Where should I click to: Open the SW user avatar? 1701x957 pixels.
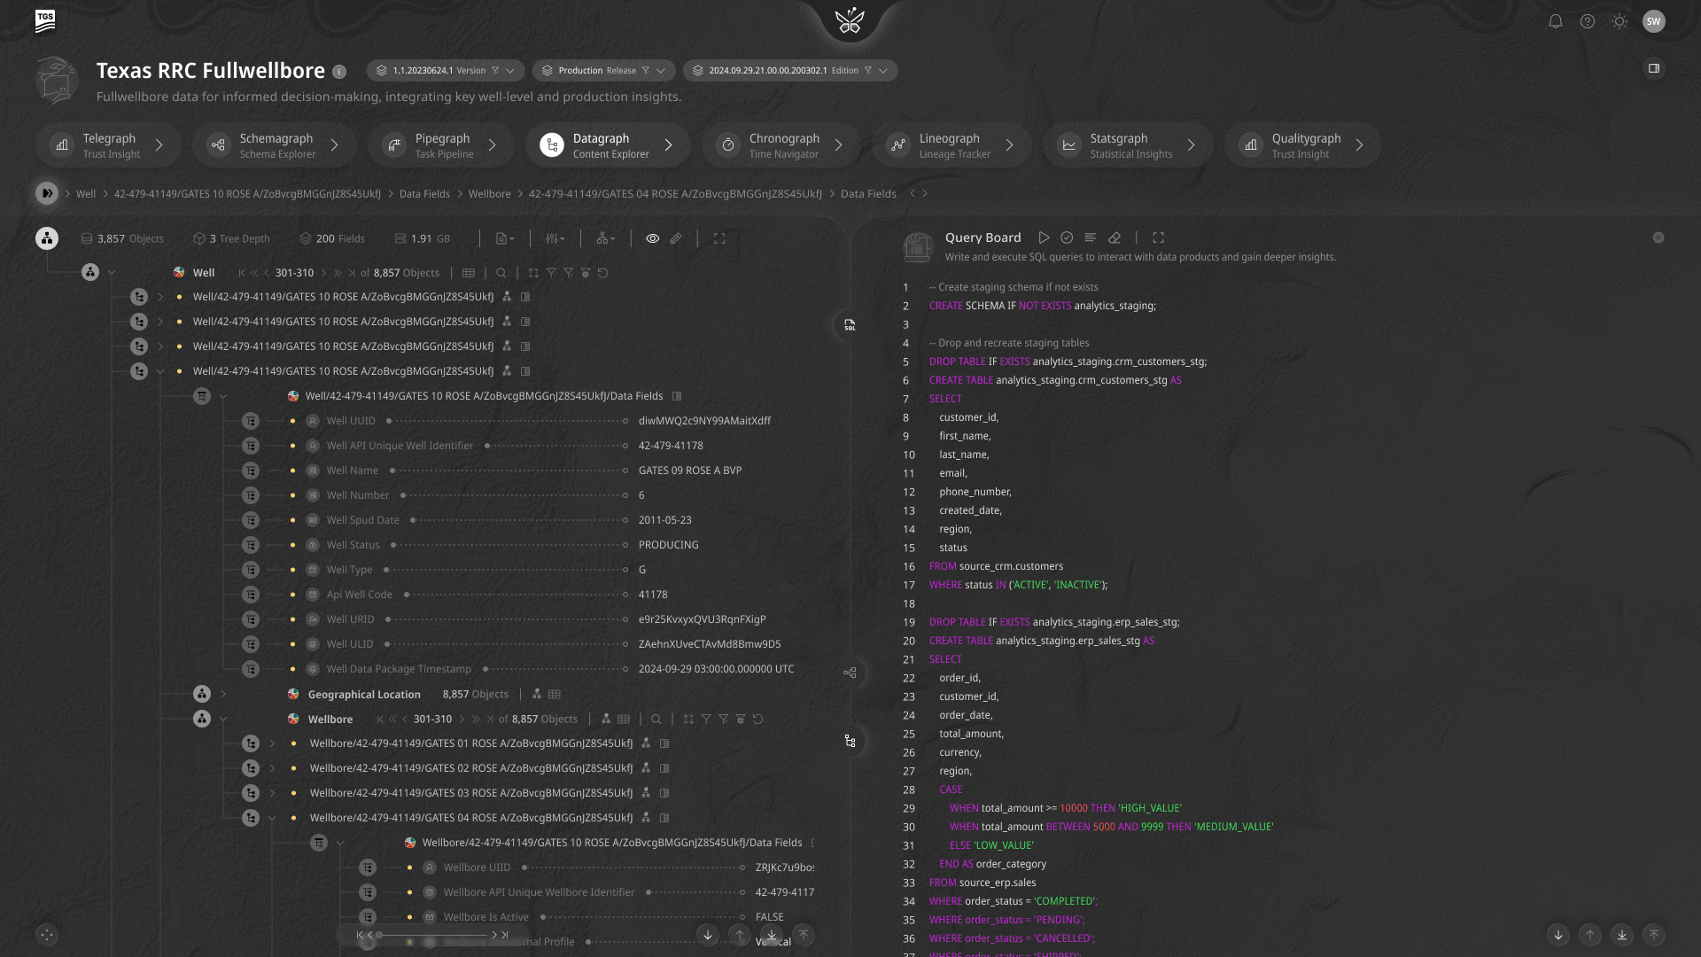click(1653, 21)
